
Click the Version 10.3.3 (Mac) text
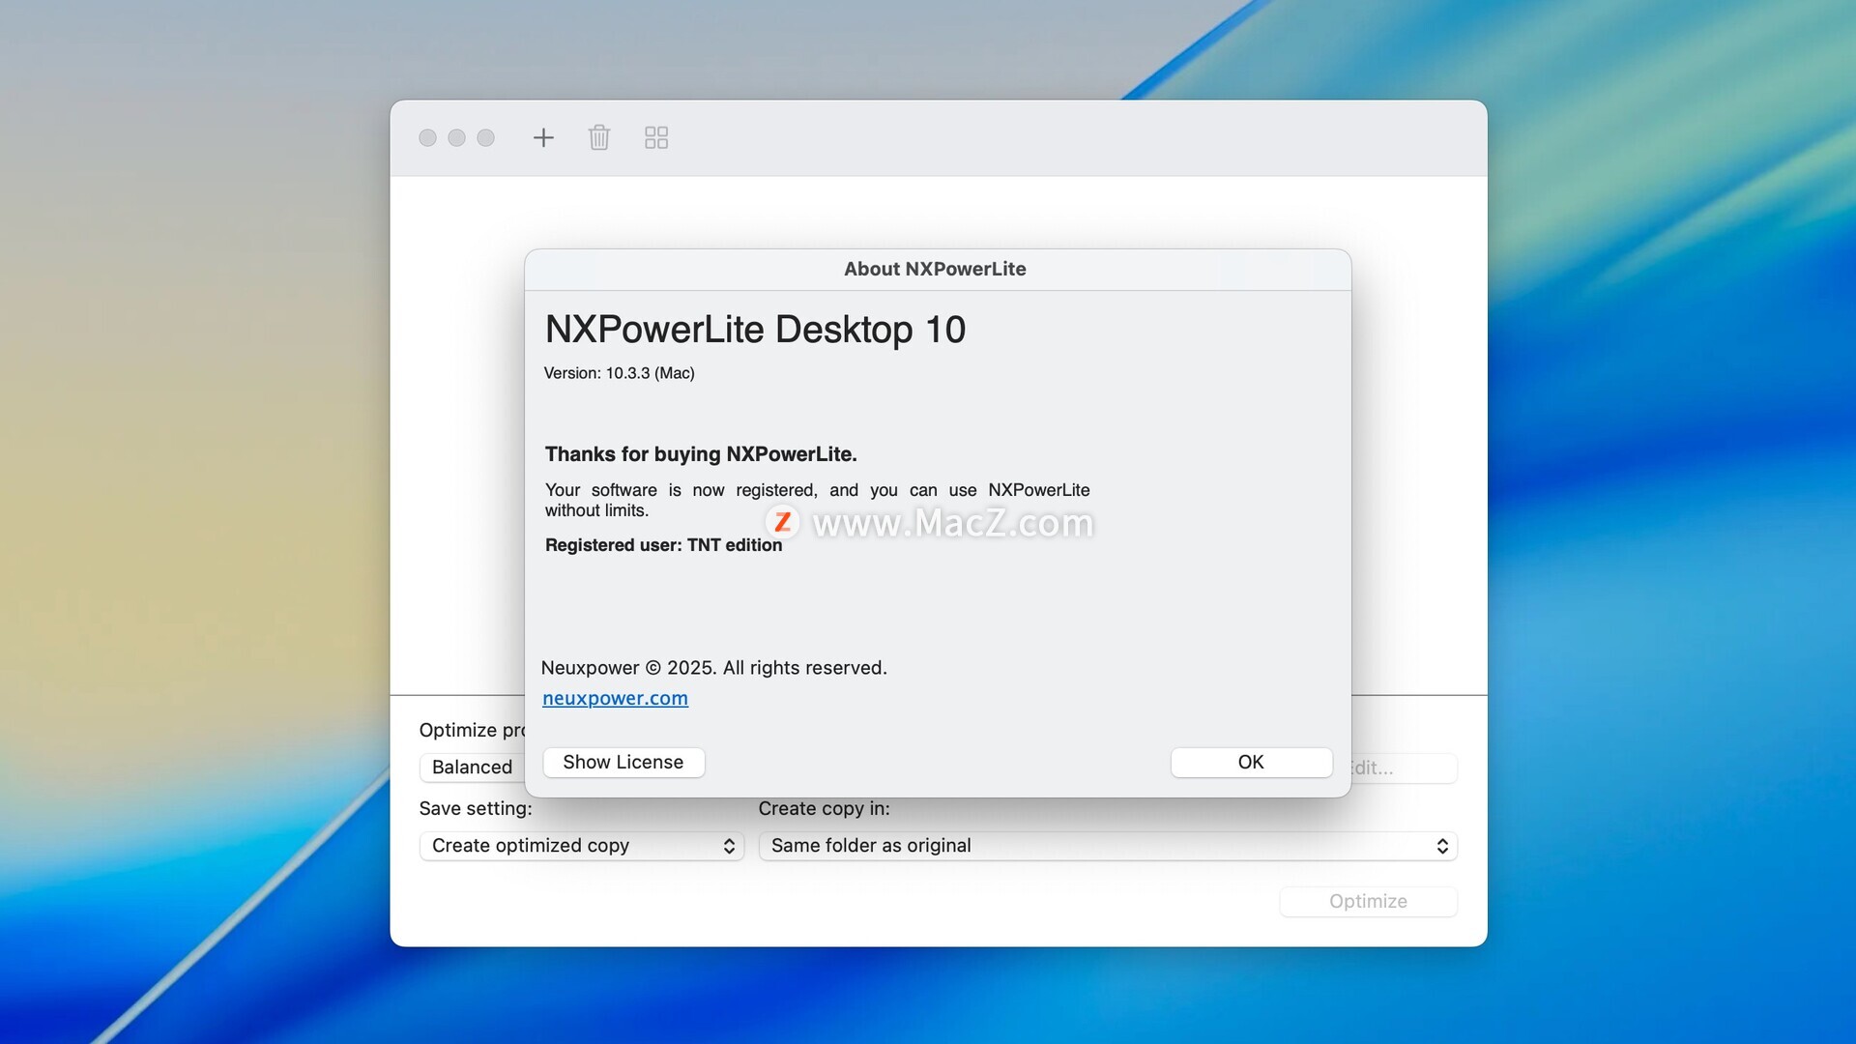coord(619,373)
